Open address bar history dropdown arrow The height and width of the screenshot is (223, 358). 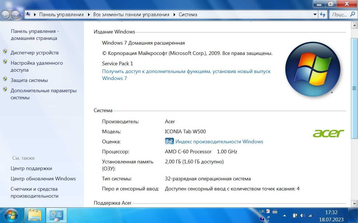(315, 14)
